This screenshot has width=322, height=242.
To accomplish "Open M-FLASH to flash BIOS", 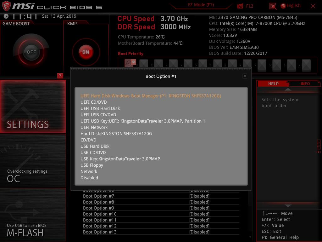I will [33, 215].
